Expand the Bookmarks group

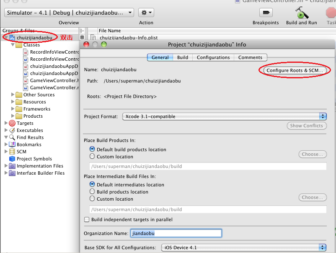tap(6, 145)
